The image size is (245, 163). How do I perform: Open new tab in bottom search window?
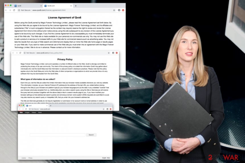(50, 106)
